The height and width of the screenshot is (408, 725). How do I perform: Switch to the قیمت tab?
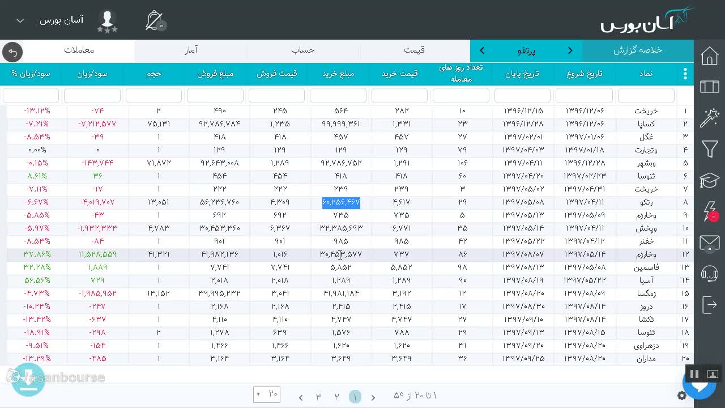tap(414, 50)
